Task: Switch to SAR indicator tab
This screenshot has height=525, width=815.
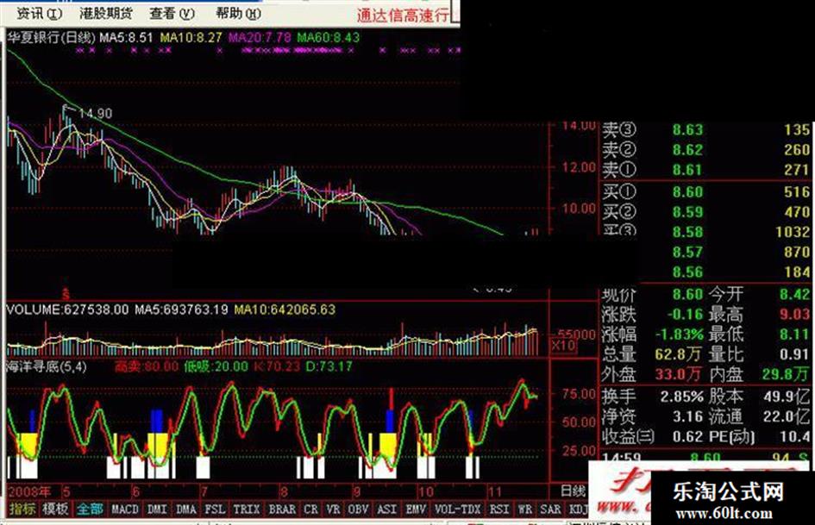Action: point(550,509)
